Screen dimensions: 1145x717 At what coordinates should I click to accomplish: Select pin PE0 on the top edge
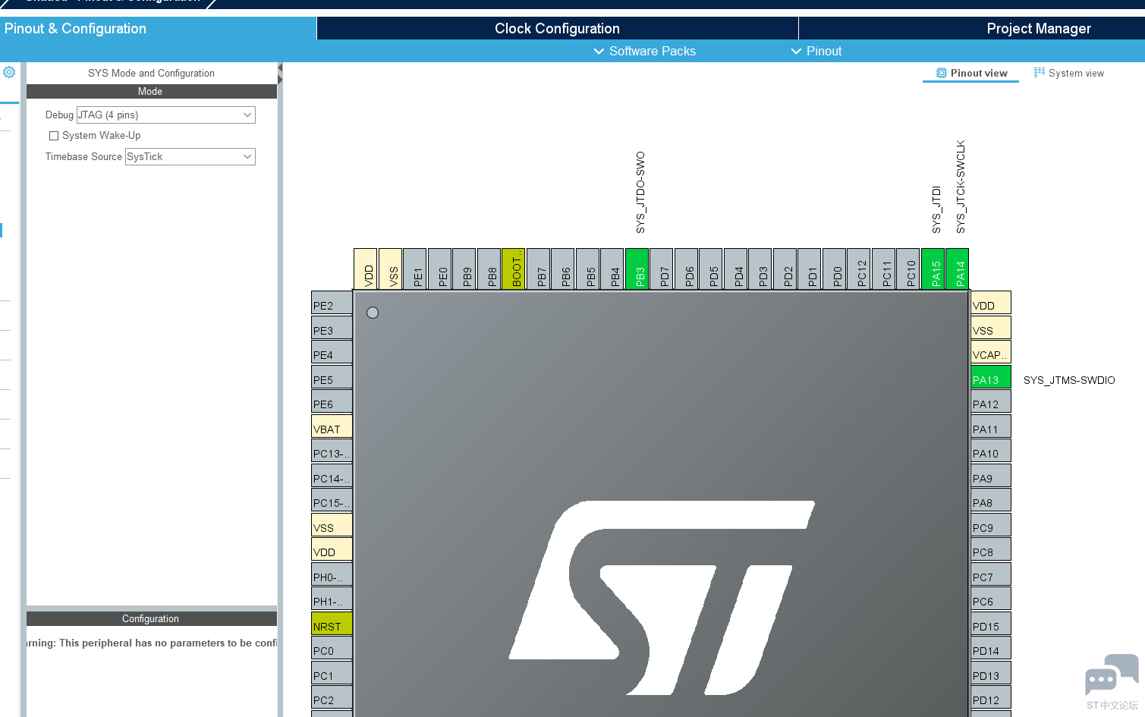tap(439, 269)
